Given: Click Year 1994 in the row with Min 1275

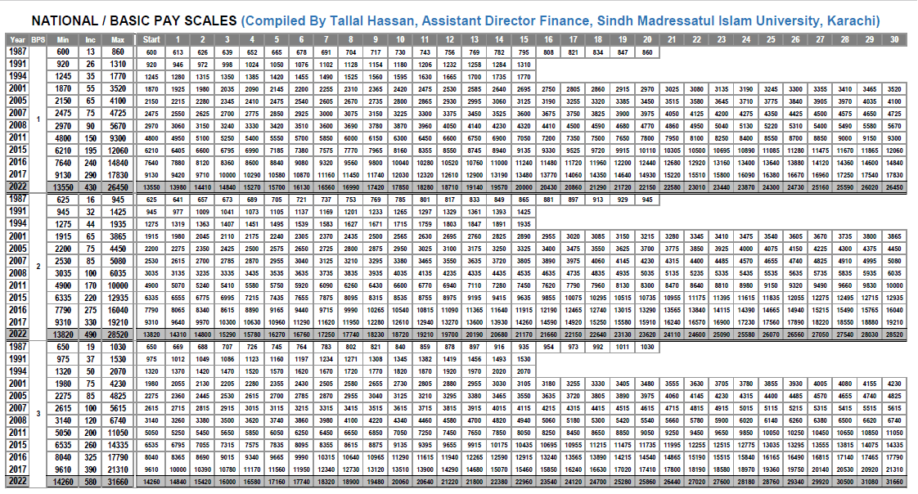Looking at the screenshot, I should [x=17, y=223].
